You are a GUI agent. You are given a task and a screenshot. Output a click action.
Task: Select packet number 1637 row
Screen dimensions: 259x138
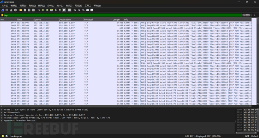126,104
